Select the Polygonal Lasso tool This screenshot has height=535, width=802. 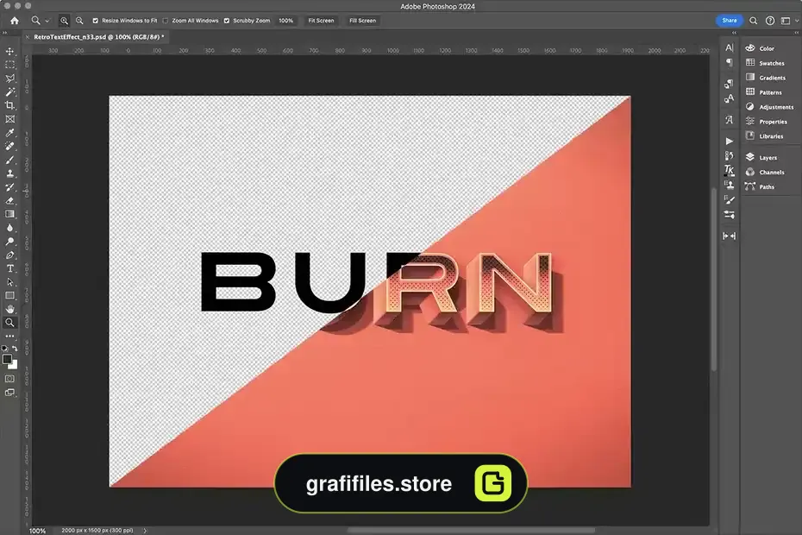pyautogui.click(x=9, y=79)
